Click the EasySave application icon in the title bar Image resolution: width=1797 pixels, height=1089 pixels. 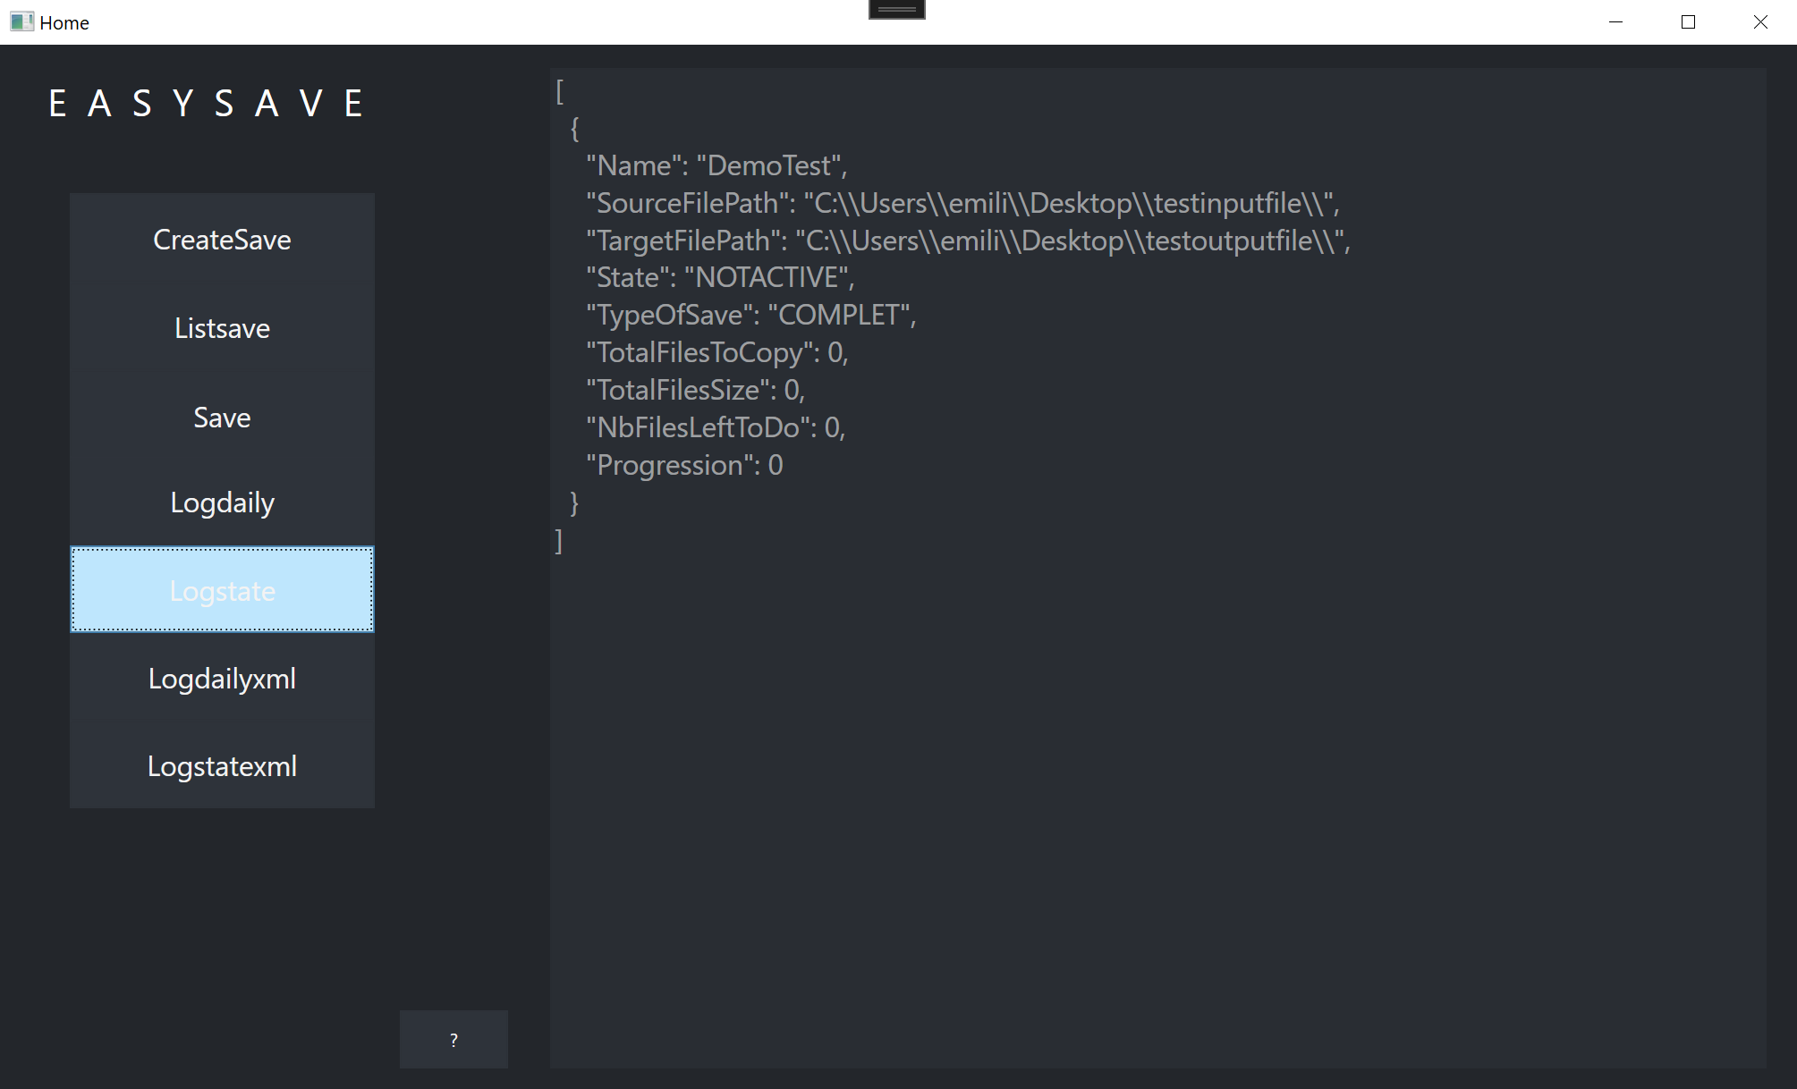point(21,21)
